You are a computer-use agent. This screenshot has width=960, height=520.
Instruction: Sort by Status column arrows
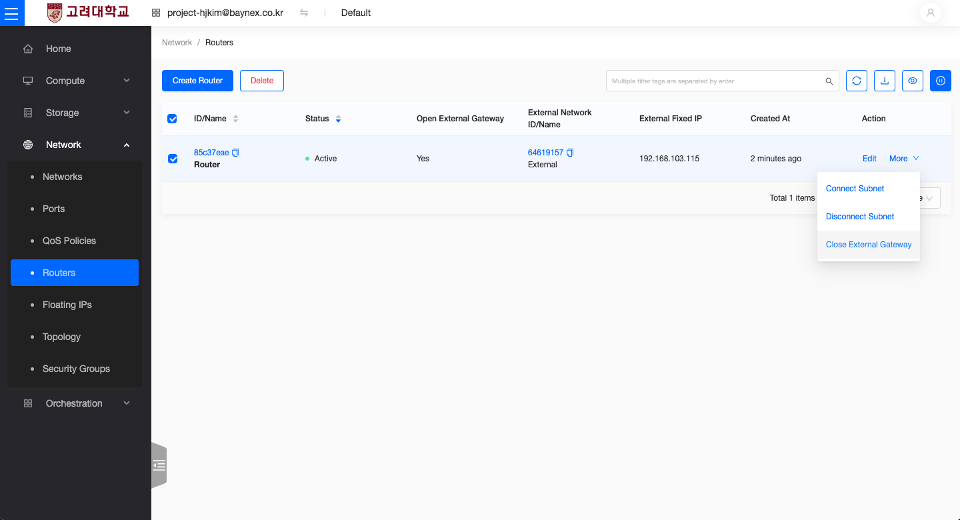(338, 119)
